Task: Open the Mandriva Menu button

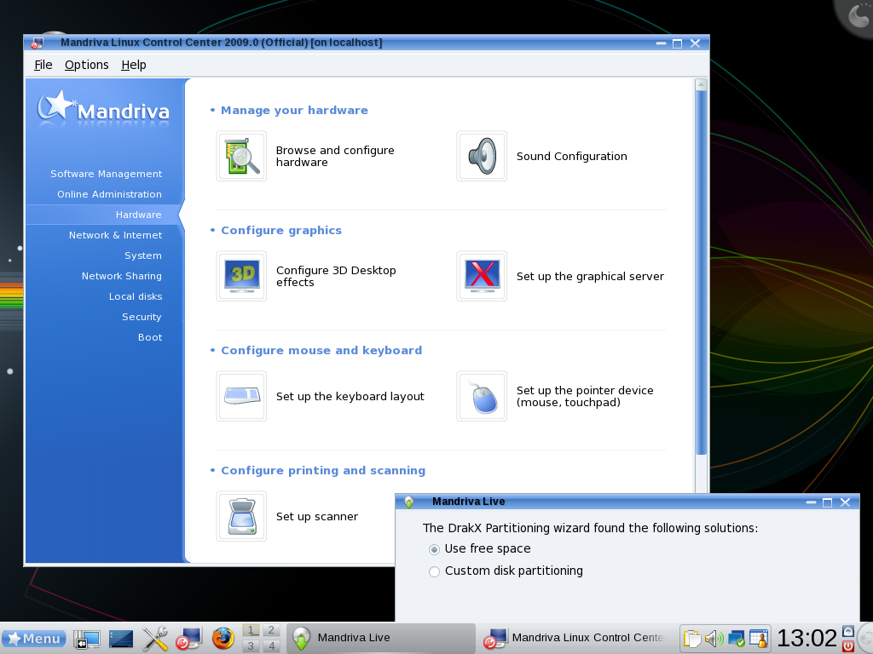Action: [33, 639]
